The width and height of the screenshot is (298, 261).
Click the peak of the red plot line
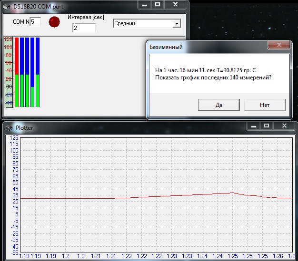(x=232, y=193)
